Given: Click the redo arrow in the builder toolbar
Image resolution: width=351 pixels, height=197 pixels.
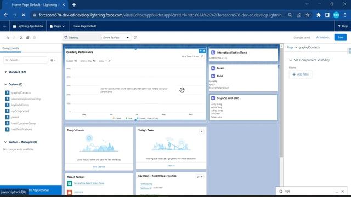Looking at the screenshot, I should 14,38.
